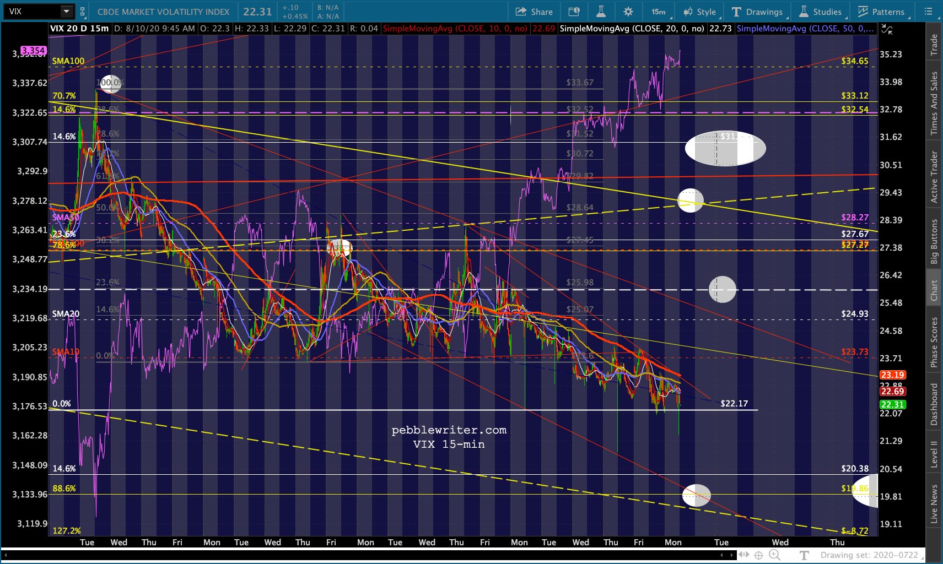Viewport: 943px width, 564px height.
Task: Open the Drawings menu
Action: click(757, 12)
